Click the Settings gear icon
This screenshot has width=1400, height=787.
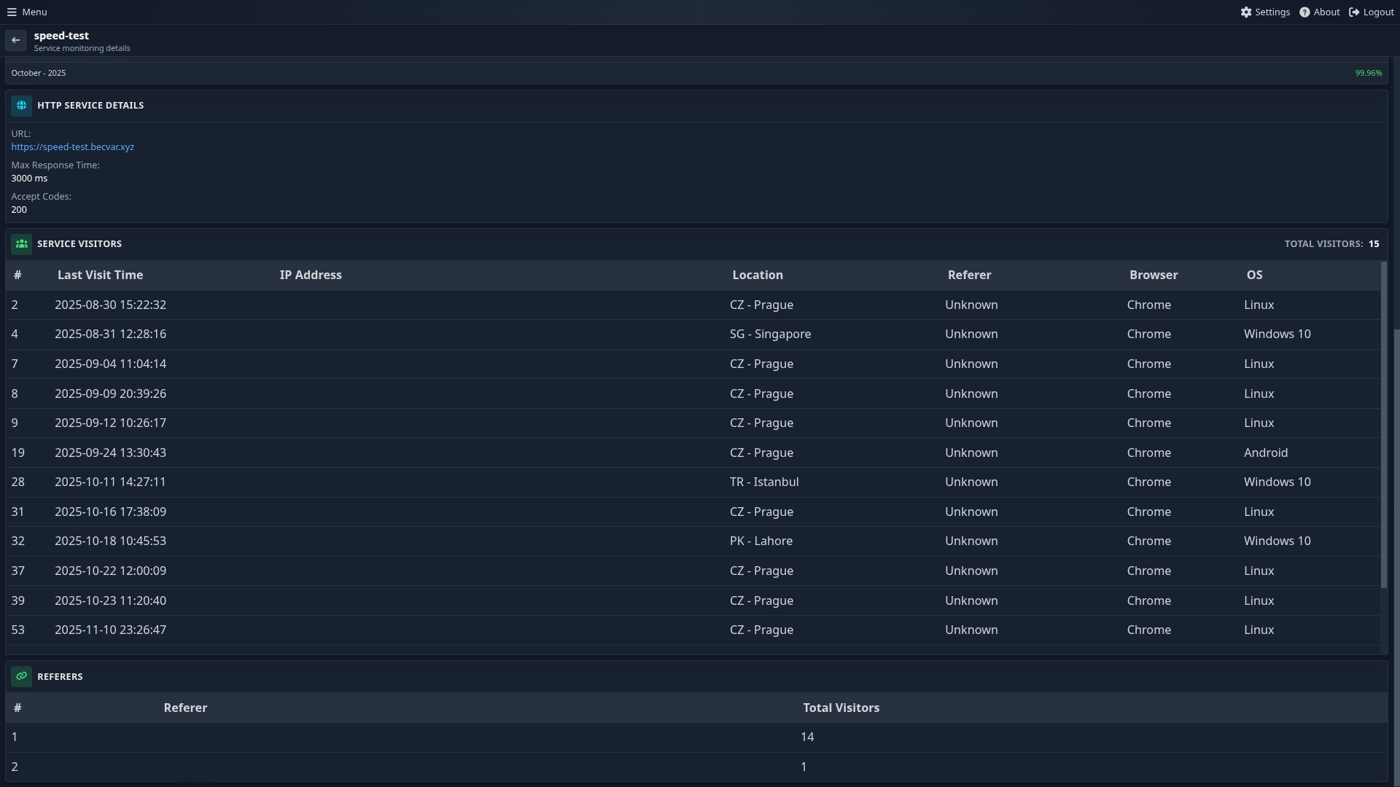pyautogui.click(x=1246, y=12)
